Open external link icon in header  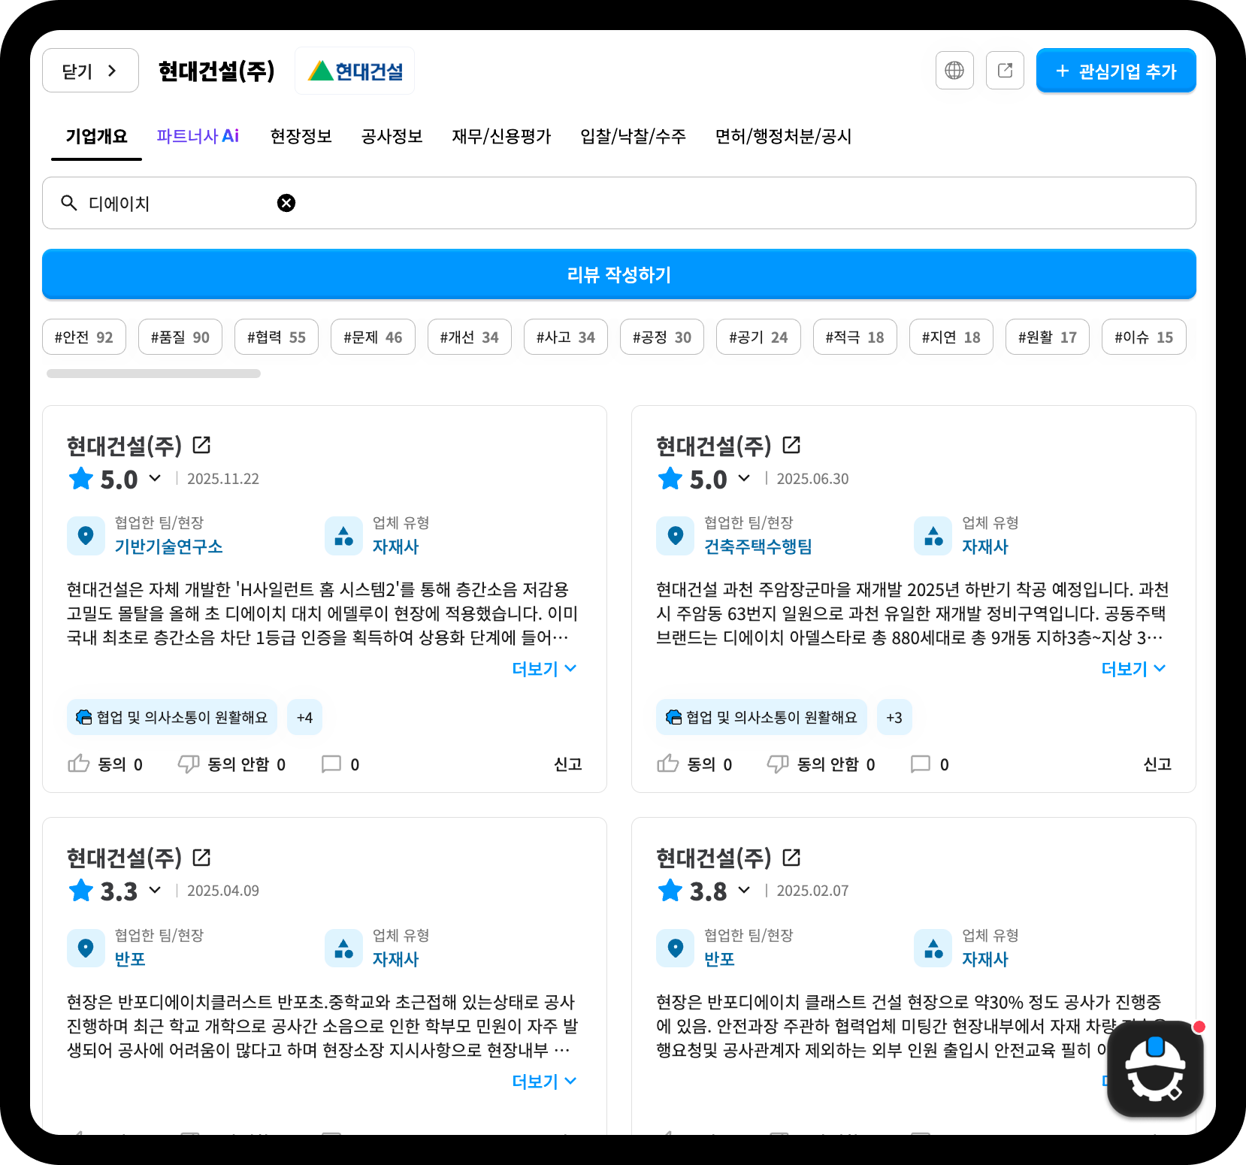click(1005, 71)
